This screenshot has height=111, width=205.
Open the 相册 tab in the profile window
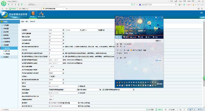tap(126, 37)
